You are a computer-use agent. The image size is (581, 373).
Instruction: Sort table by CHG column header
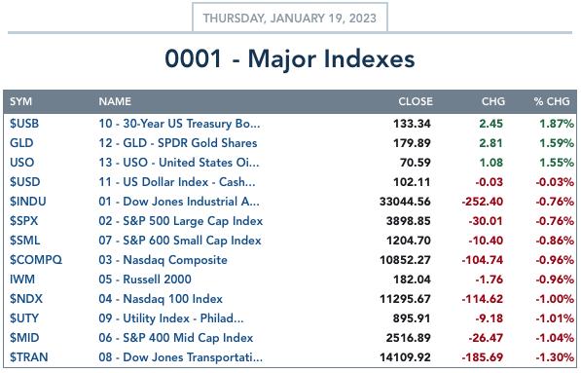493,101
